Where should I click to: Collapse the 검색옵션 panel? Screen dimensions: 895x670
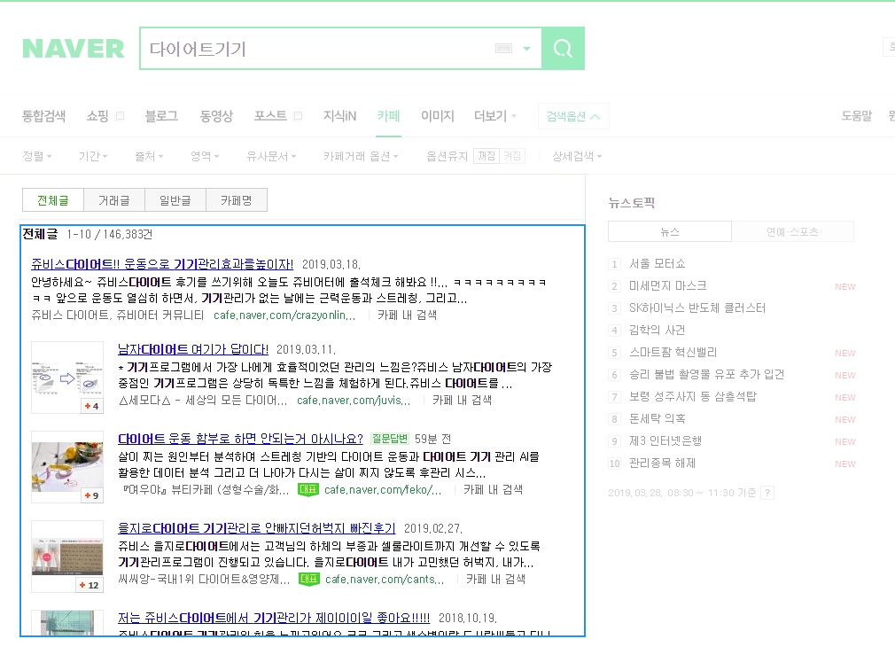point(573,116)
